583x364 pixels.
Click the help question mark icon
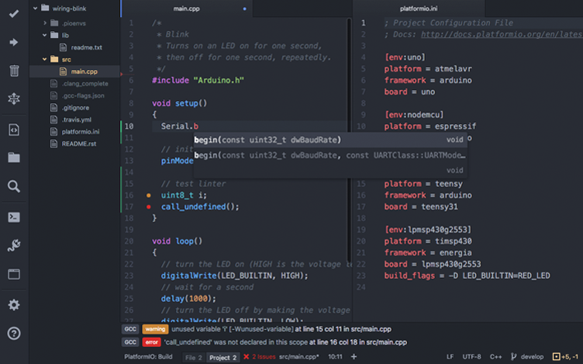click(13, 334)
